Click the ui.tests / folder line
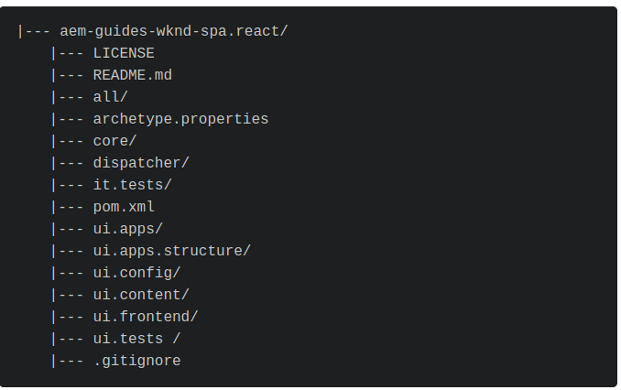 [x=136, y=339]
